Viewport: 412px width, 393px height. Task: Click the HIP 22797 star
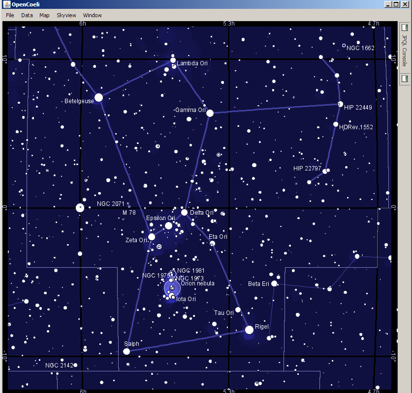click(325, 171)
